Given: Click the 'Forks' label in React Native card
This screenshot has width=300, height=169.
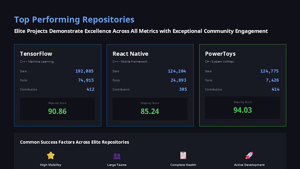Looking at the screenshot, I should coord(116,80).
